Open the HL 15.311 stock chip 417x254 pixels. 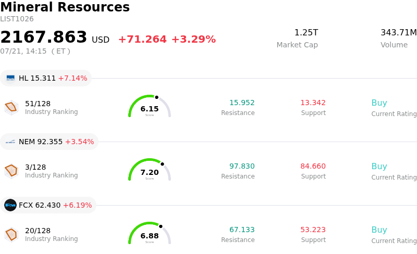pyautogui.click(x=46, y=78)
